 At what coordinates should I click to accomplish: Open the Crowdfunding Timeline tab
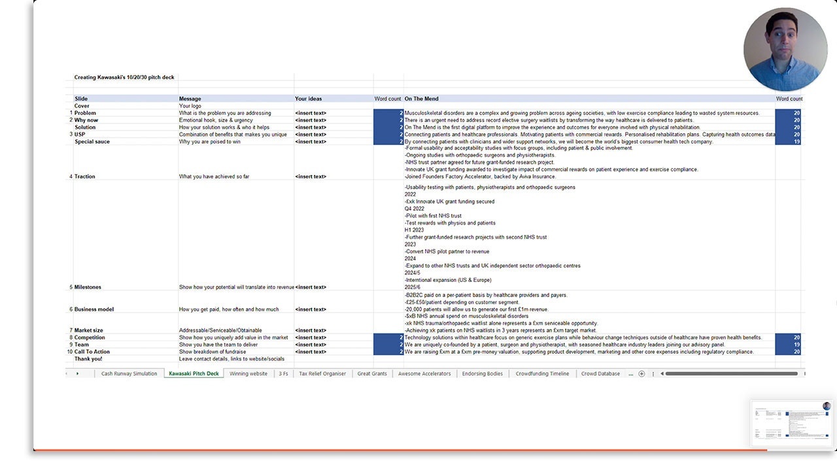click(x=543, y=374)
